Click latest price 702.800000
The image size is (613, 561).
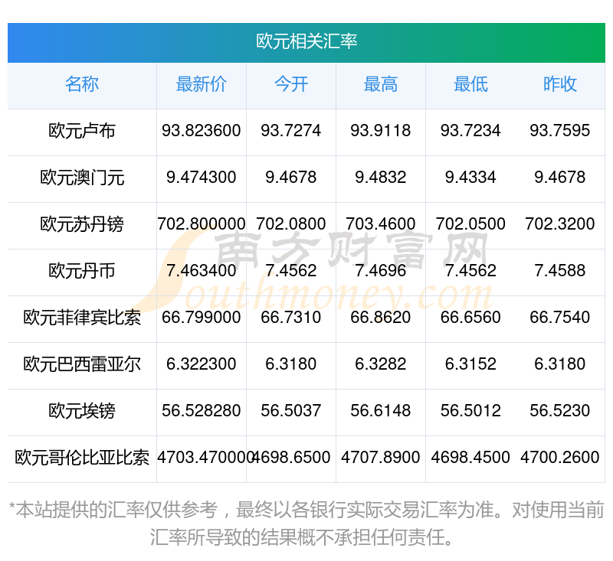pos(202,223)
